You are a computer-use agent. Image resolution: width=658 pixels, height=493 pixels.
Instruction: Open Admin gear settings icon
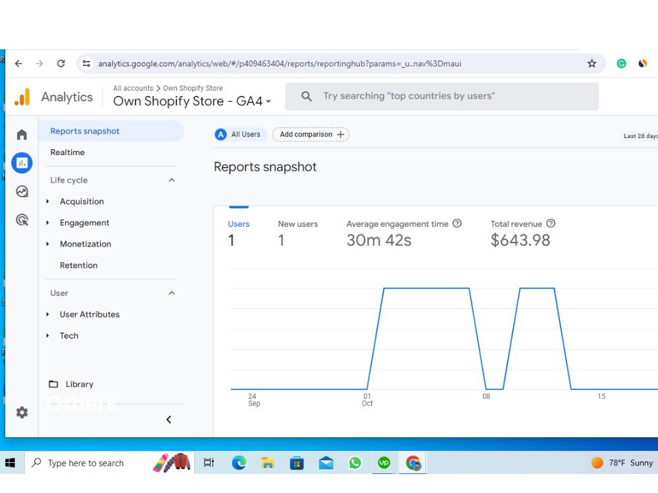(x=22, y=413)
